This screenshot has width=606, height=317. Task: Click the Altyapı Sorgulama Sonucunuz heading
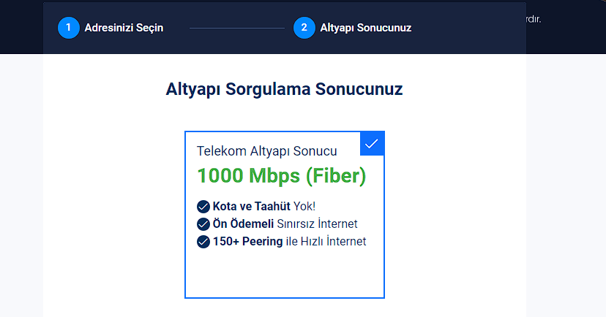coord(284,90)
